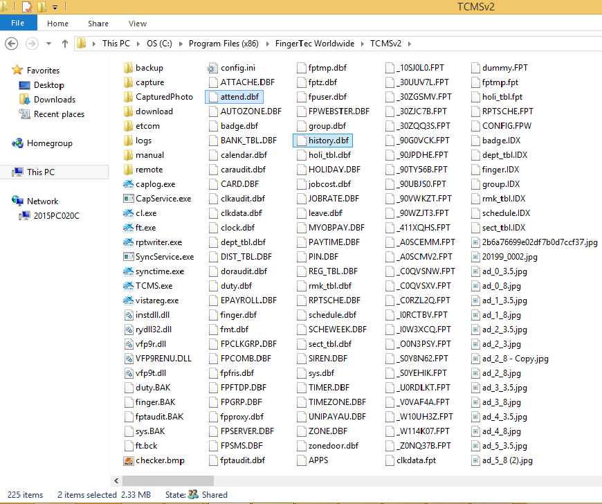The width and height of the screenshot is (602, 504).
Task: Click the ad_2_8 - Copy.jpg icon
Action: (x=475, y=359)
